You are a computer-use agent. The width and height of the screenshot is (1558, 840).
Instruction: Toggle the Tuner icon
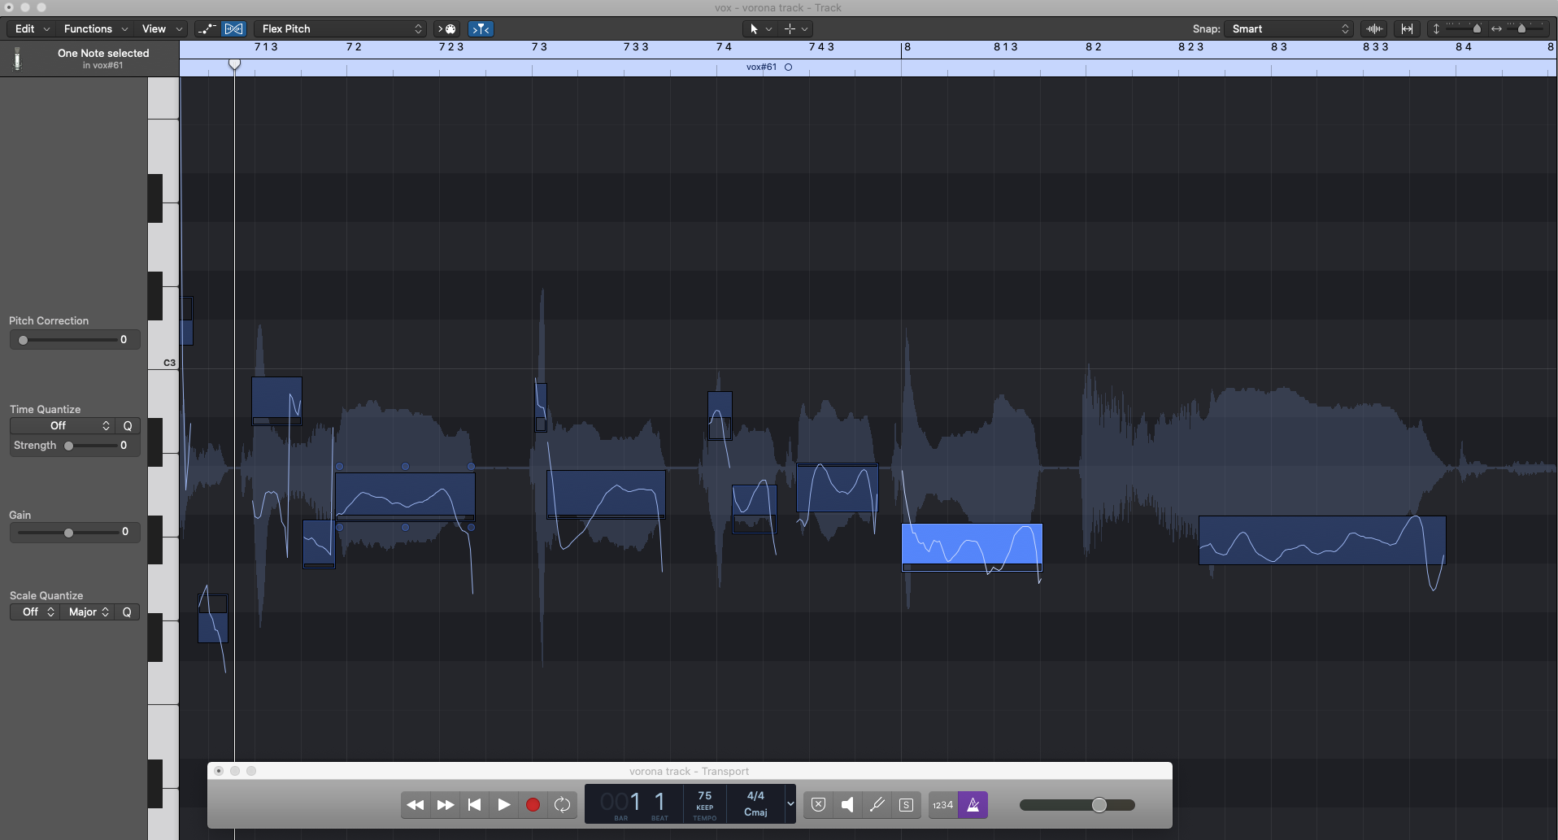pyautogui.click(x=877, y=805)
